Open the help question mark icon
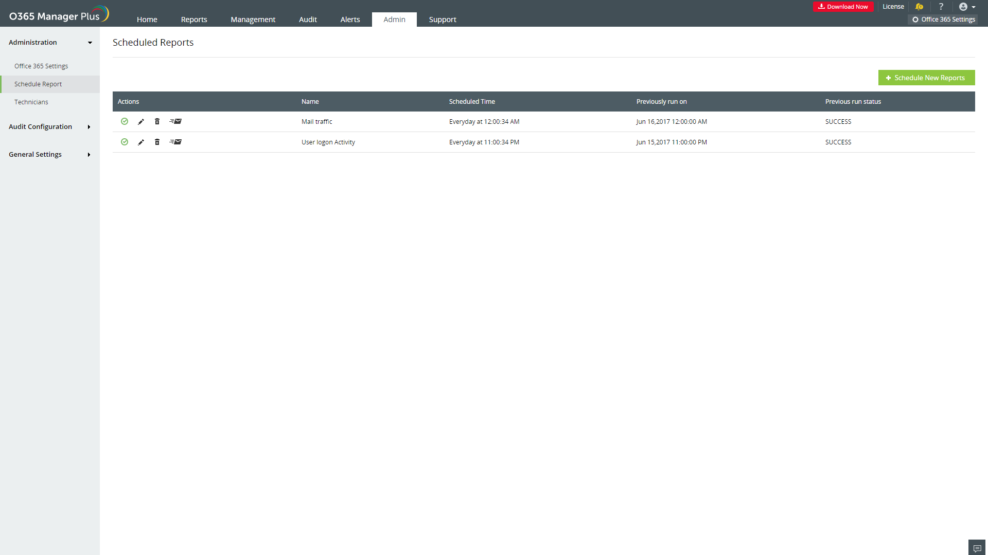988x555 pixels. click(941, 7)
